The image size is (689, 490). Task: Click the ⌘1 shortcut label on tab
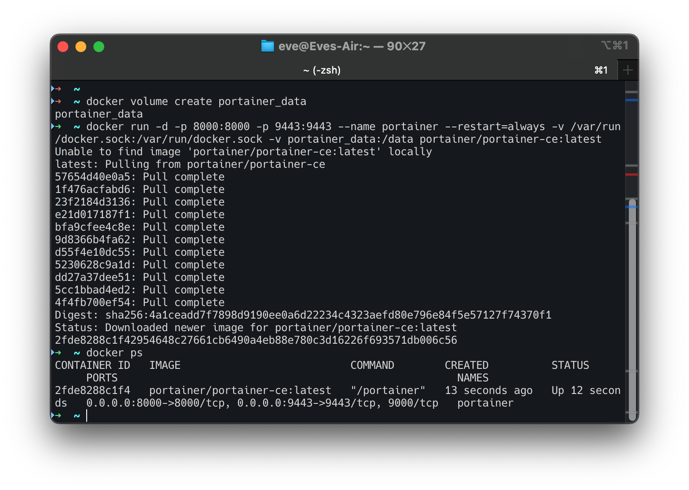tap(601, 70)
